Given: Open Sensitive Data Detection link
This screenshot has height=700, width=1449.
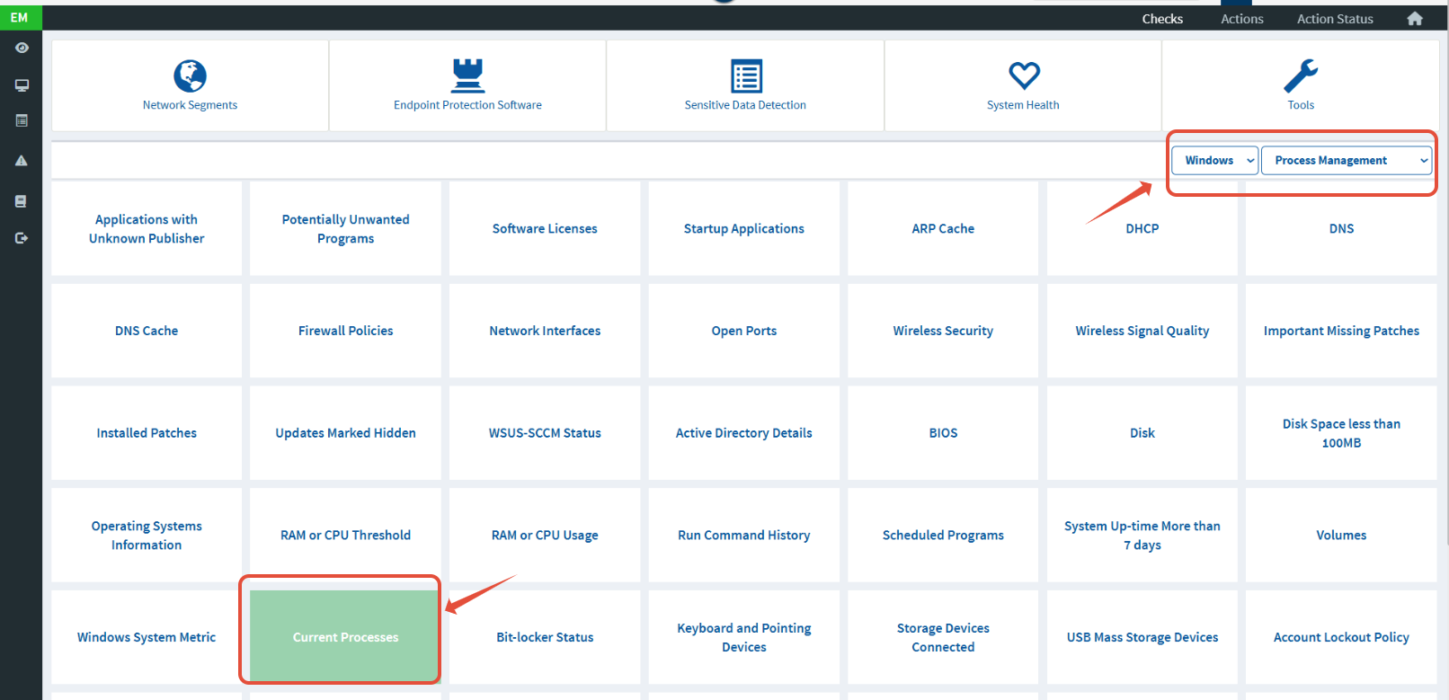Looking at the screenshot, I should point(745,105).
